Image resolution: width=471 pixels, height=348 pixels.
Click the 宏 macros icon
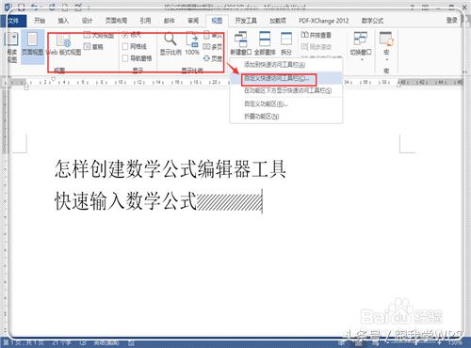[386, 40]
